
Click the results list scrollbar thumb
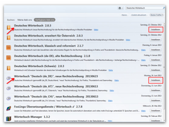(x=164, y=67)
